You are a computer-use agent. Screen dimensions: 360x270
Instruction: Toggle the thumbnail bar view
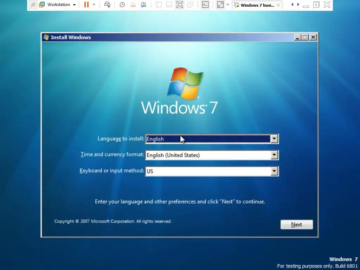coord(169,5)
